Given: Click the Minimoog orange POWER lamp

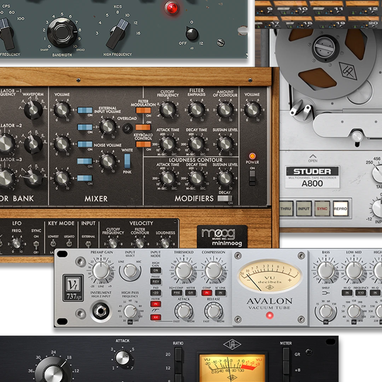Looking at the screenshot, I should pyautogui.click(x=253, y=156).
